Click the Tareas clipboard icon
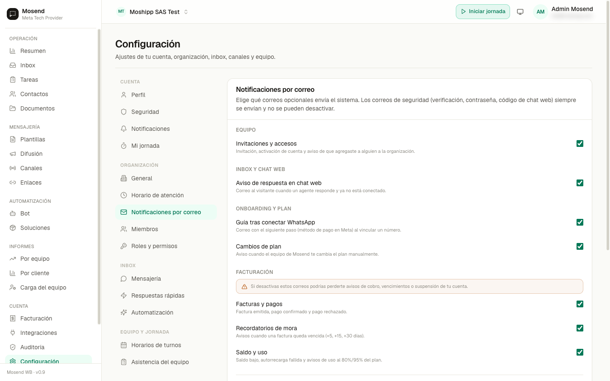Screen dimensions: 610x381 click(x=13, y=80)
